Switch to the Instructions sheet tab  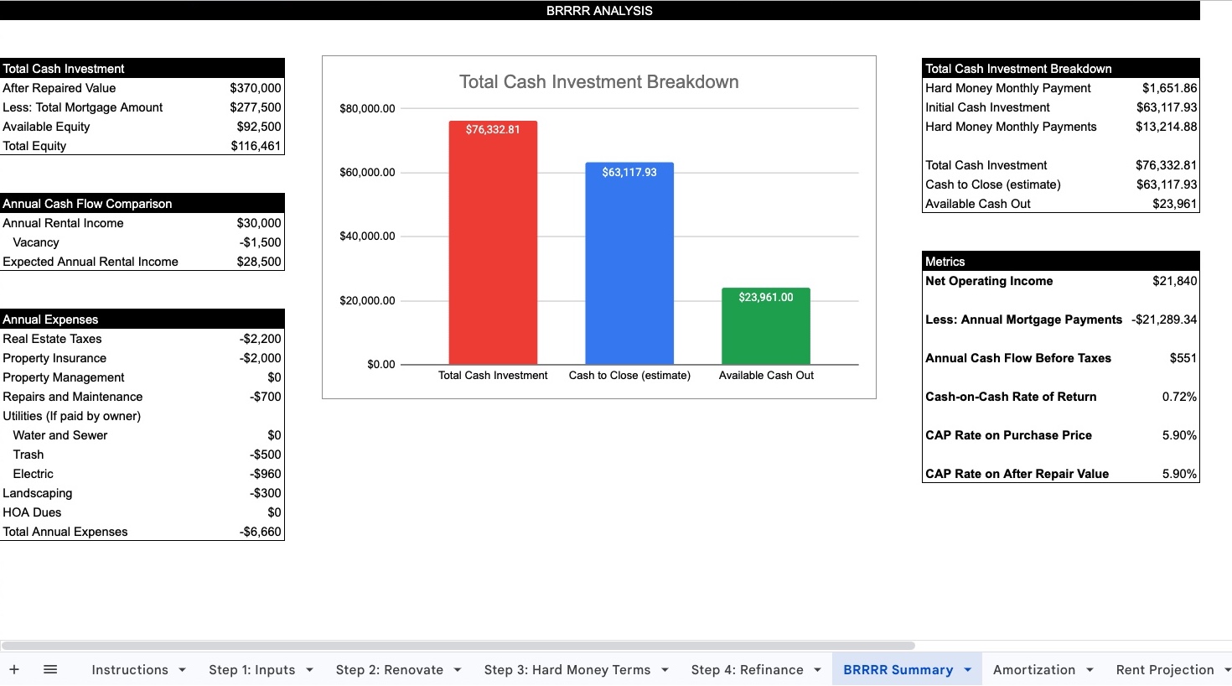(x=129, y=669)
